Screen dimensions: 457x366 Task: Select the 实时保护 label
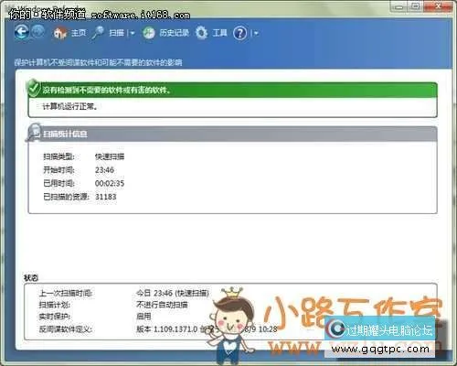[55, 317]
